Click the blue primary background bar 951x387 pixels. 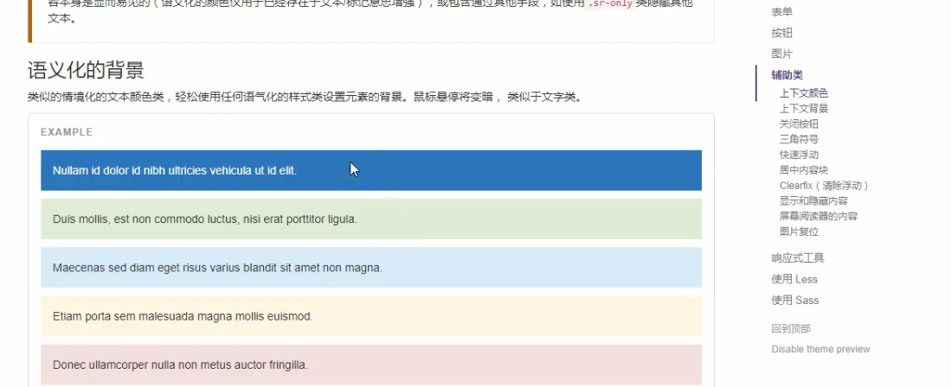(371, 170)
